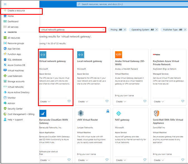Open the Pricing : All filter
Viewport: 188px width, 164px height.
coord(116,30)
